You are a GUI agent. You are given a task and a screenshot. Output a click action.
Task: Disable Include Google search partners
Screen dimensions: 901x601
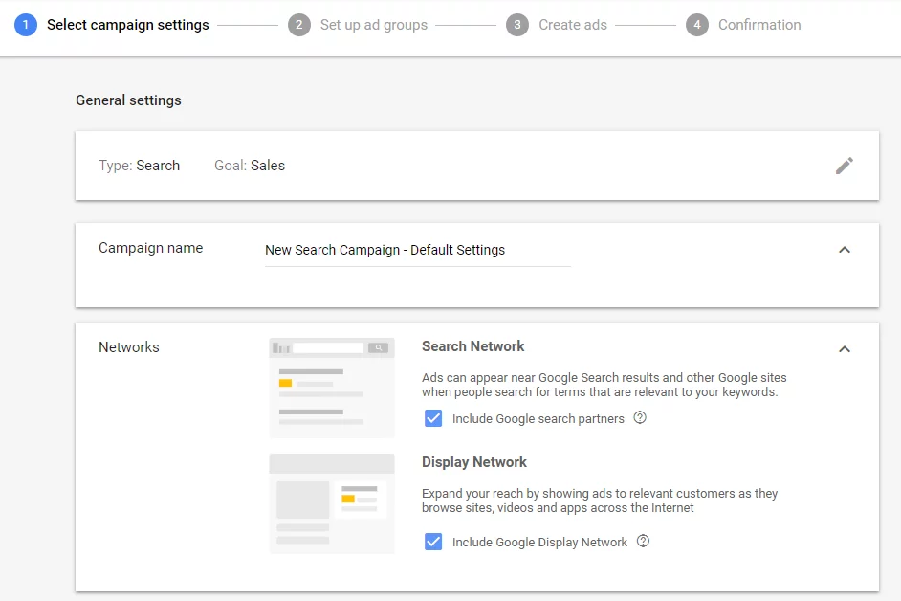[433, 418]
